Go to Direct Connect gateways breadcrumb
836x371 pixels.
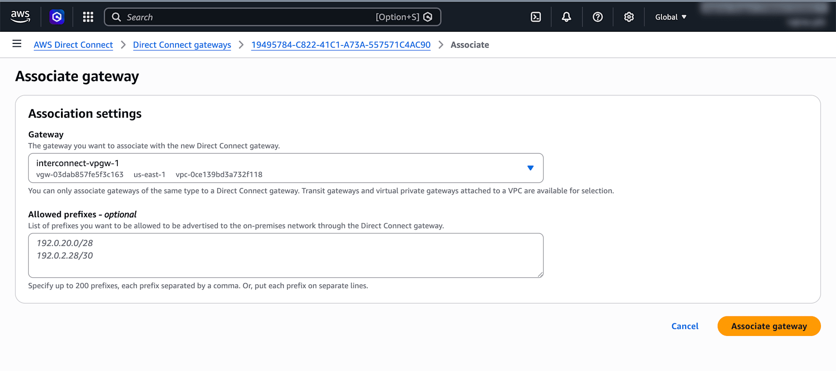[182, 45]
